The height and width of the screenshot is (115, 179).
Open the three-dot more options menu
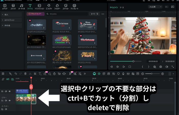[103, 14]
